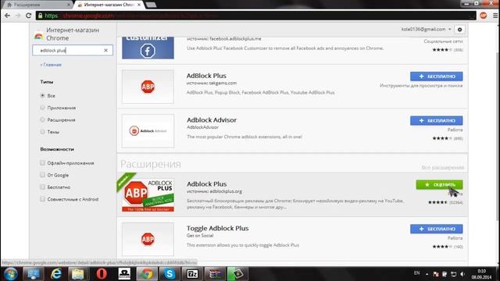Close the Интернет-магазин Chrome tab
This screenshot has height=281, width=500.
[139, 5]
